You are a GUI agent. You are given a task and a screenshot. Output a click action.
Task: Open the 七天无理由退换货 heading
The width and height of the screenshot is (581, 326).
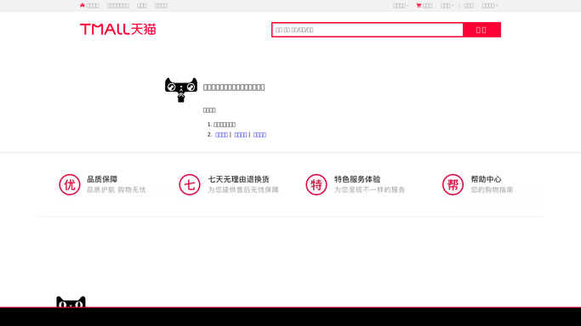pyautogui.click(x=238, y=179)
